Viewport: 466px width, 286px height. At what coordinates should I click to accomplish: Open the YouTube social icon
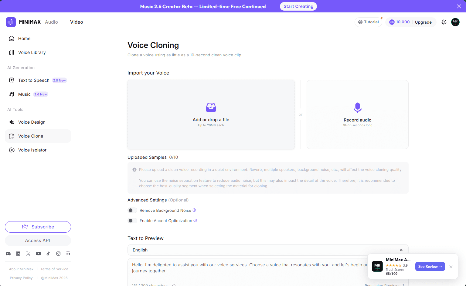38,254
